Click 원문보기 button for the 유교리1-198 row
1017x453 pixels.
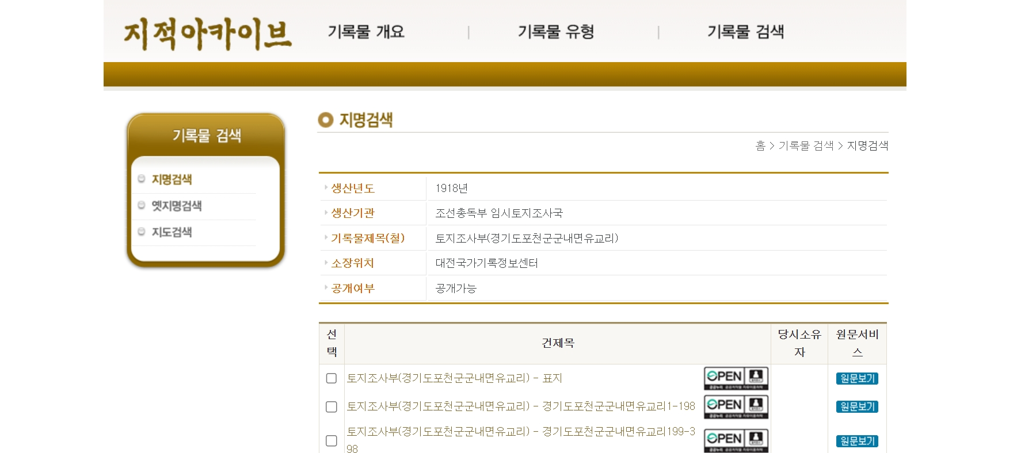(857, 406)
